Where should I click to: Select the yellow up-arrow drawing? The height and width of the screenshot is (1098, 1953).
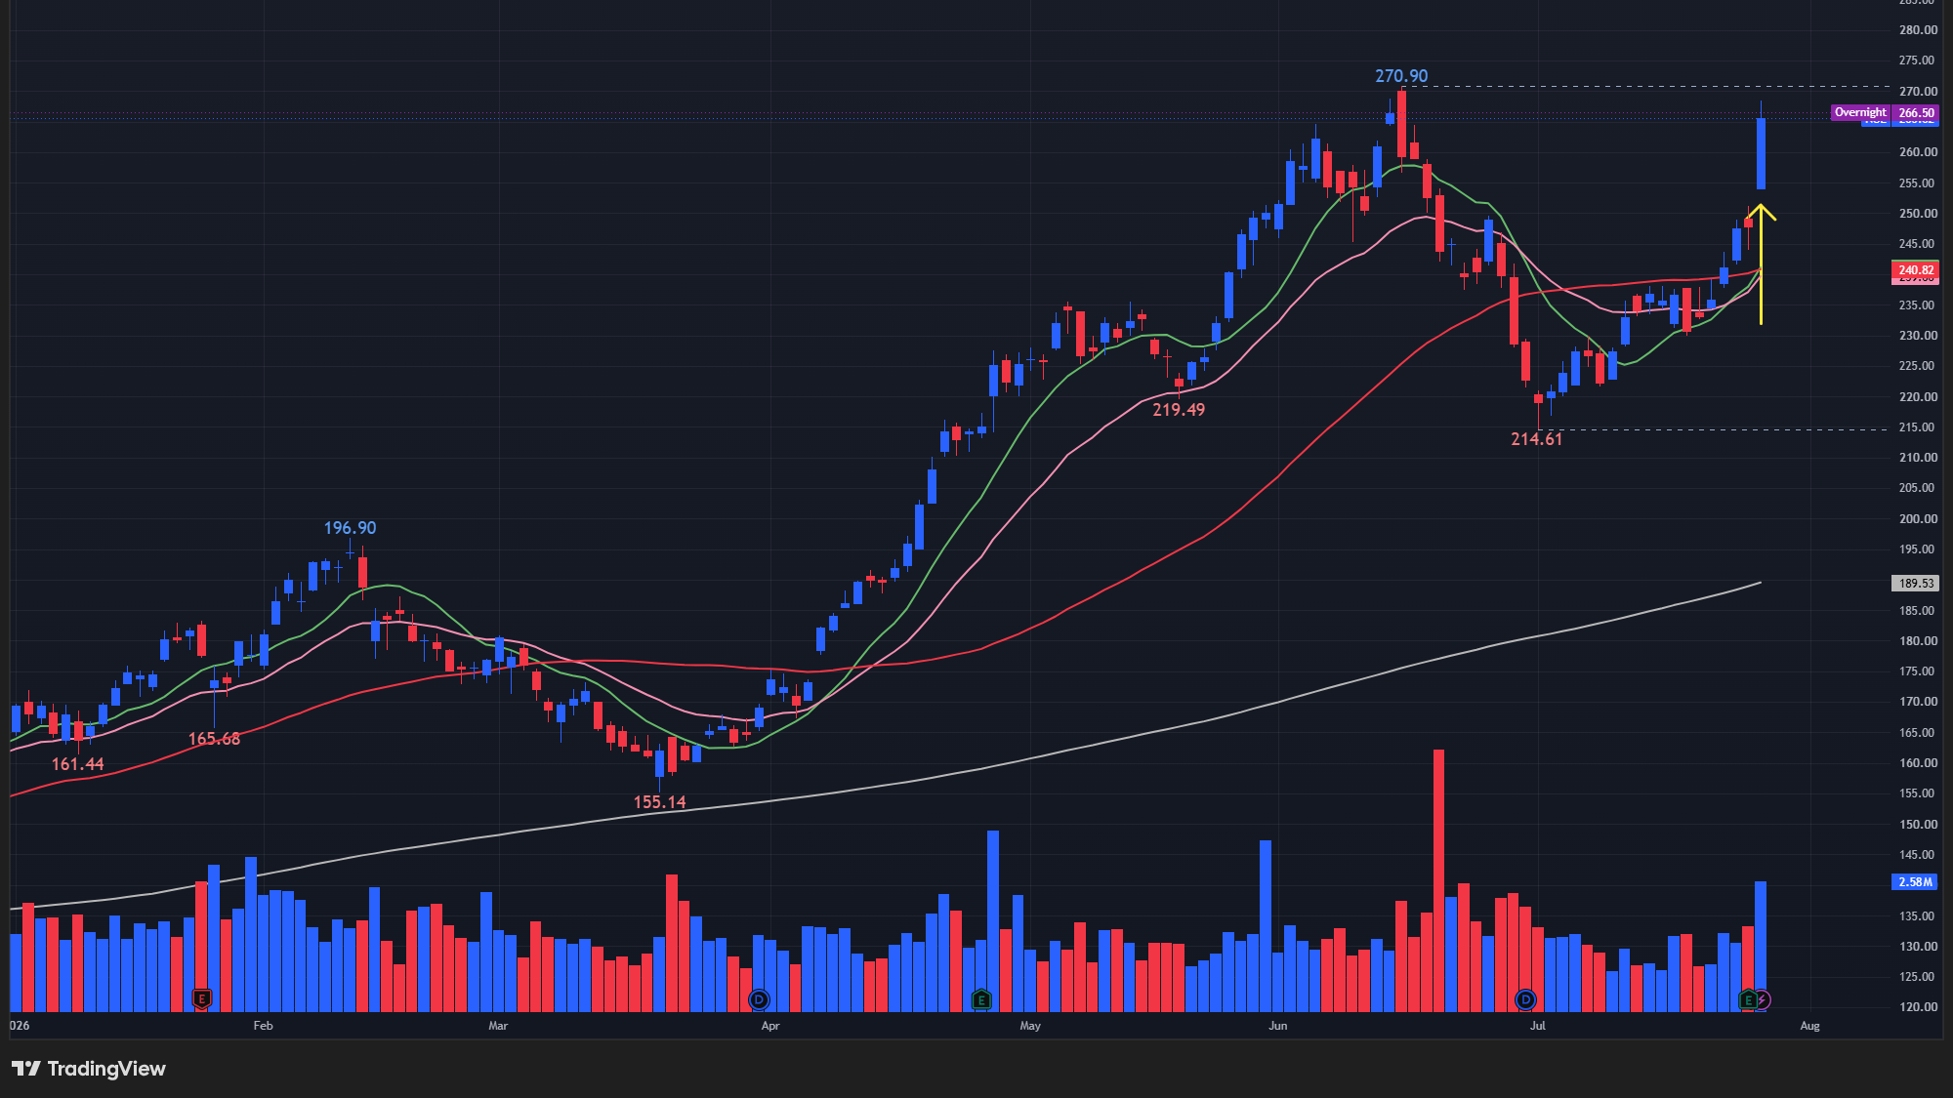tap(1761, 264)
